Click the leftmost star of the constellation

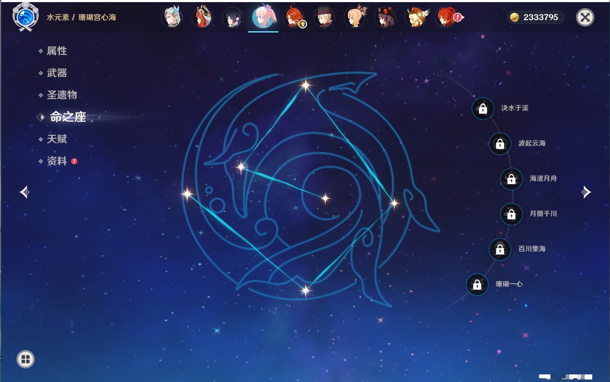(x=187, y=194)
